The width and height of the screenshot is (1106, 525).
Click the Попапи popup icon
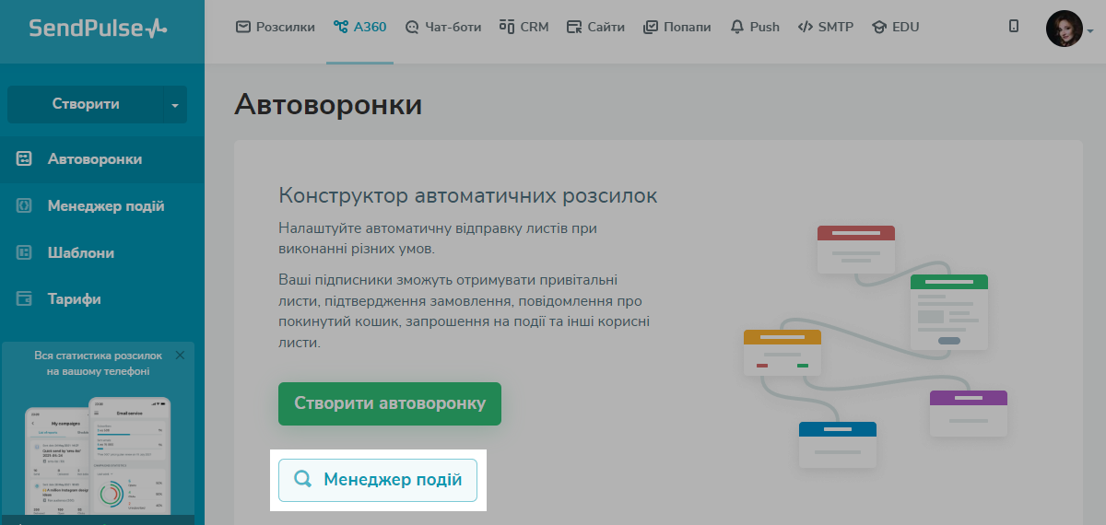(x=650, y=27)
